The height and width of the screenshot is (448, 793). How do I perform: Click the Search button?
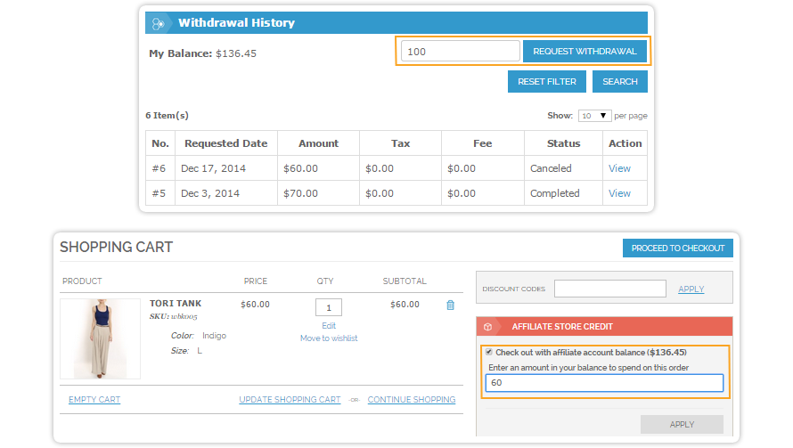tap(619, 81)
